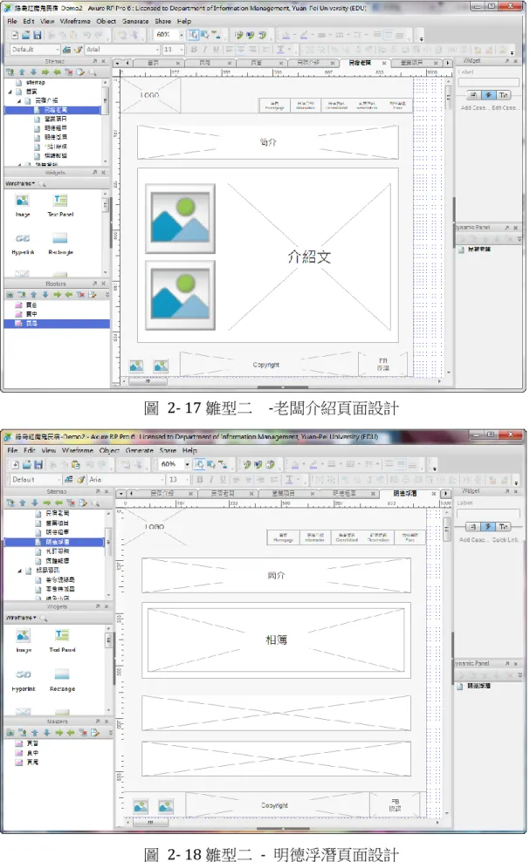Click lightning Interactions icon in Figure 2-18 Widget pane
This screenshot has height=862, width=530.
coord(487,527)
